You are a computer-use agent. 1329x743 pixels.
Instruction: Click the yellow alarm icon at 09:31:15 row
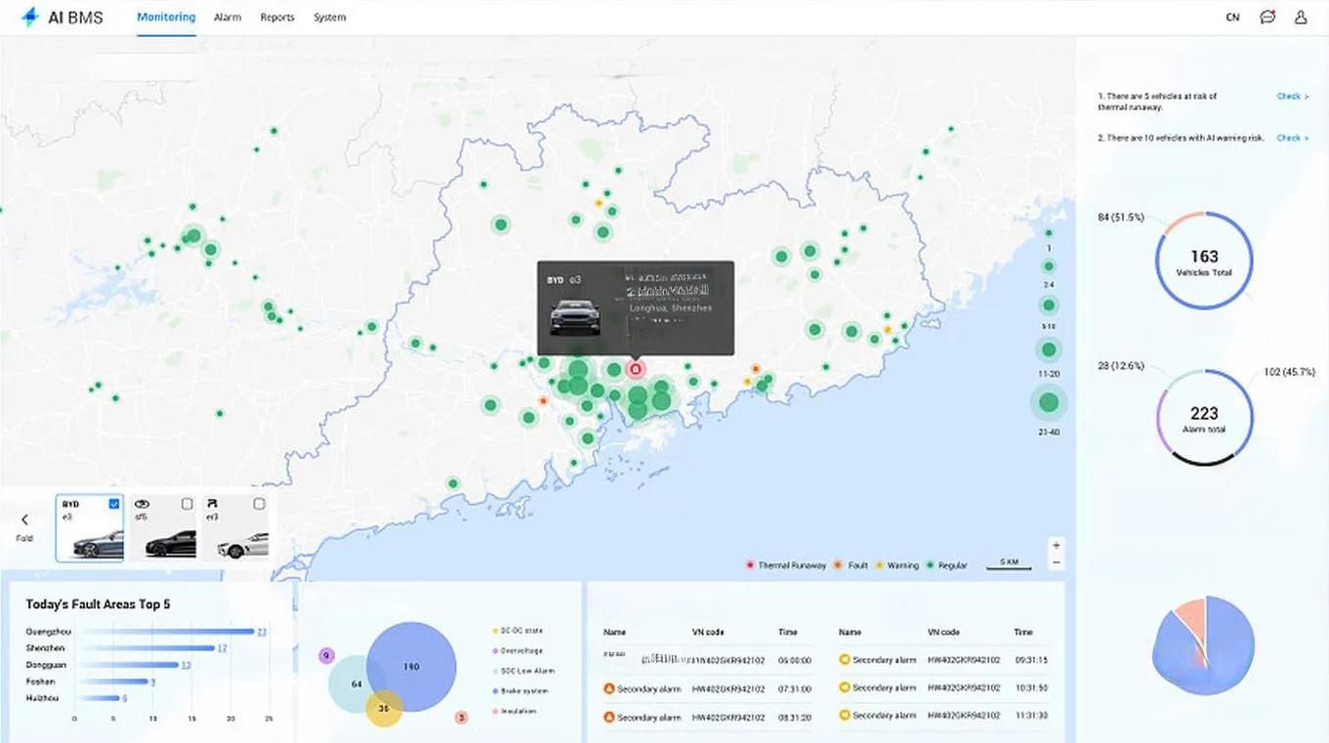(x=845, y=660)
